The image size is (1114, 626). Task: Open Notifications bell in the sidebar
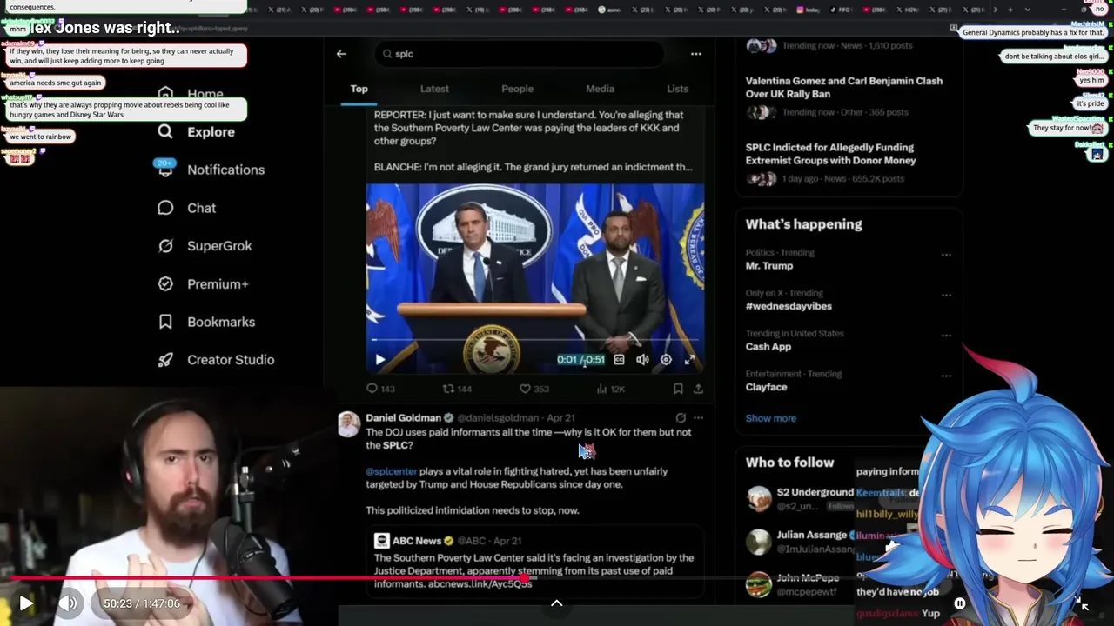click(x=211, y=170)
